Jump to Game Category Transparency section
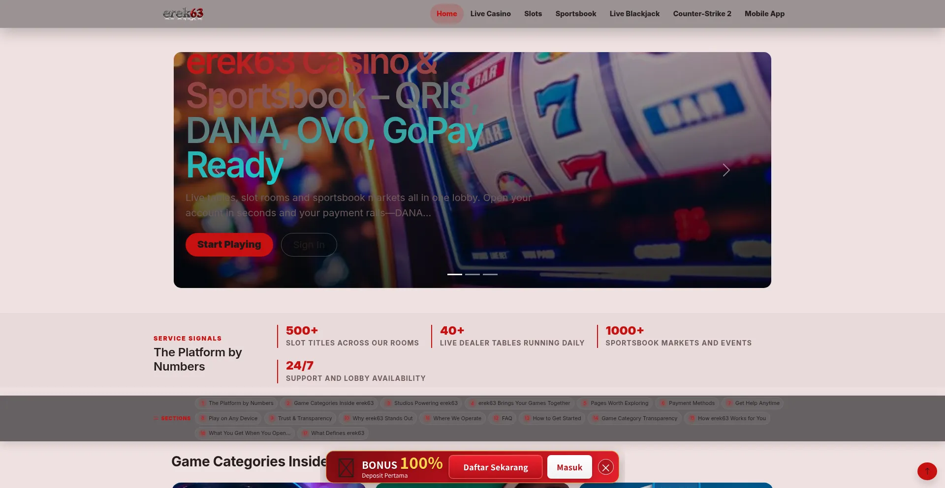 coord(634,419)
